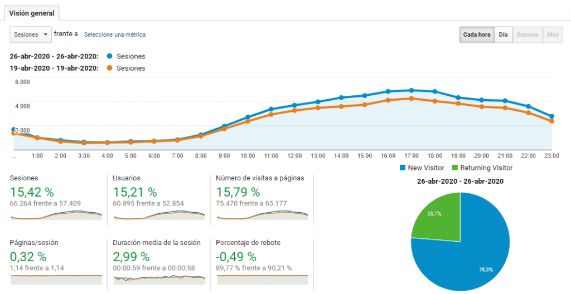The image size is (571, 294).
Task: Select the Mes interval button
Action: (553, 35)
